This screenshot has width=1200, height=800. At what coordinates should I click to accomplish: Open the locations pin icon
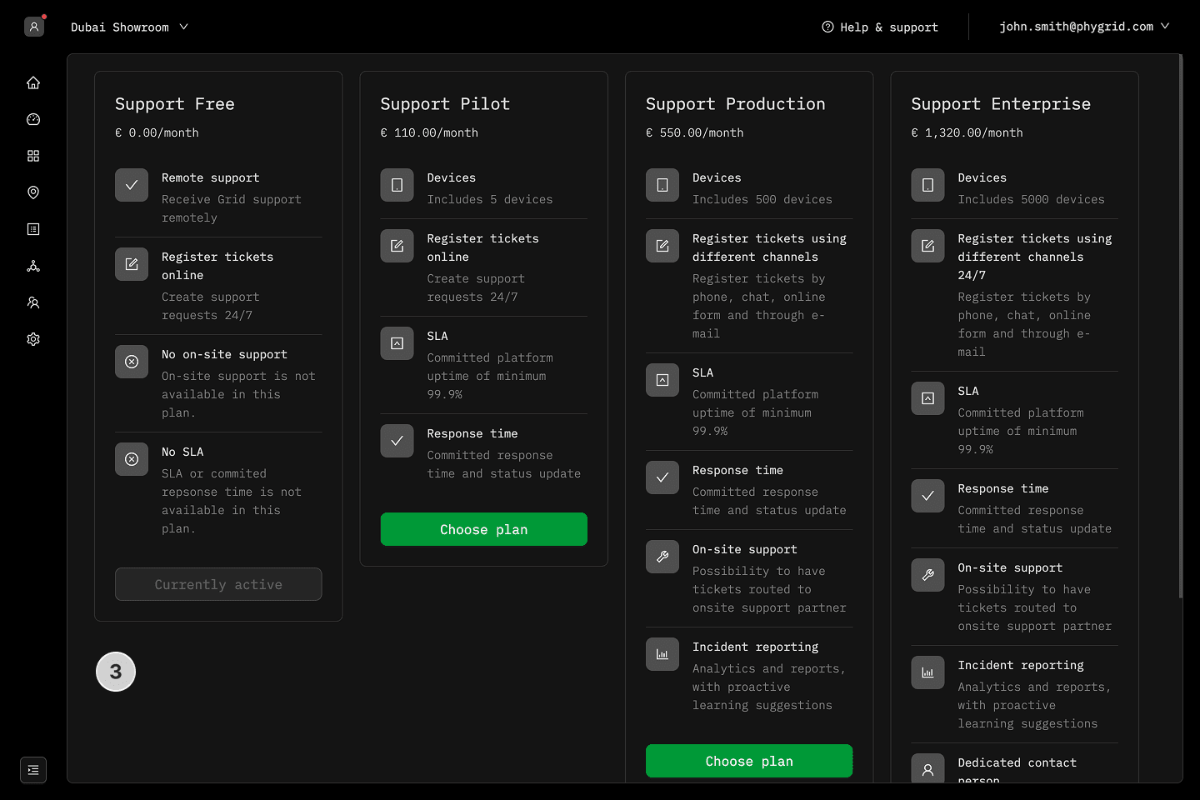pyautogui.click(x=33, y=192)
